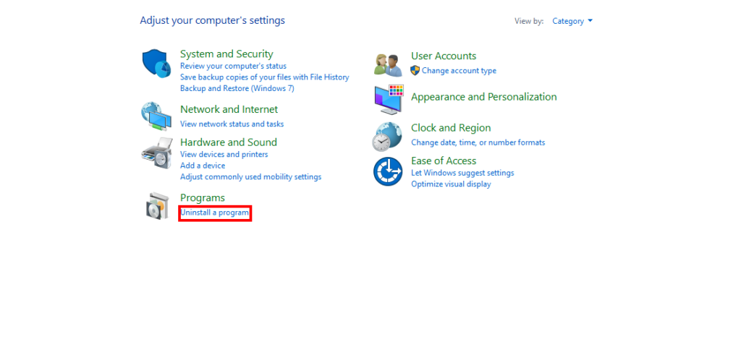The width and height of the screenshot is (741, 347).
Task: Open Uninstall a program link
Action: click(215, 213)
